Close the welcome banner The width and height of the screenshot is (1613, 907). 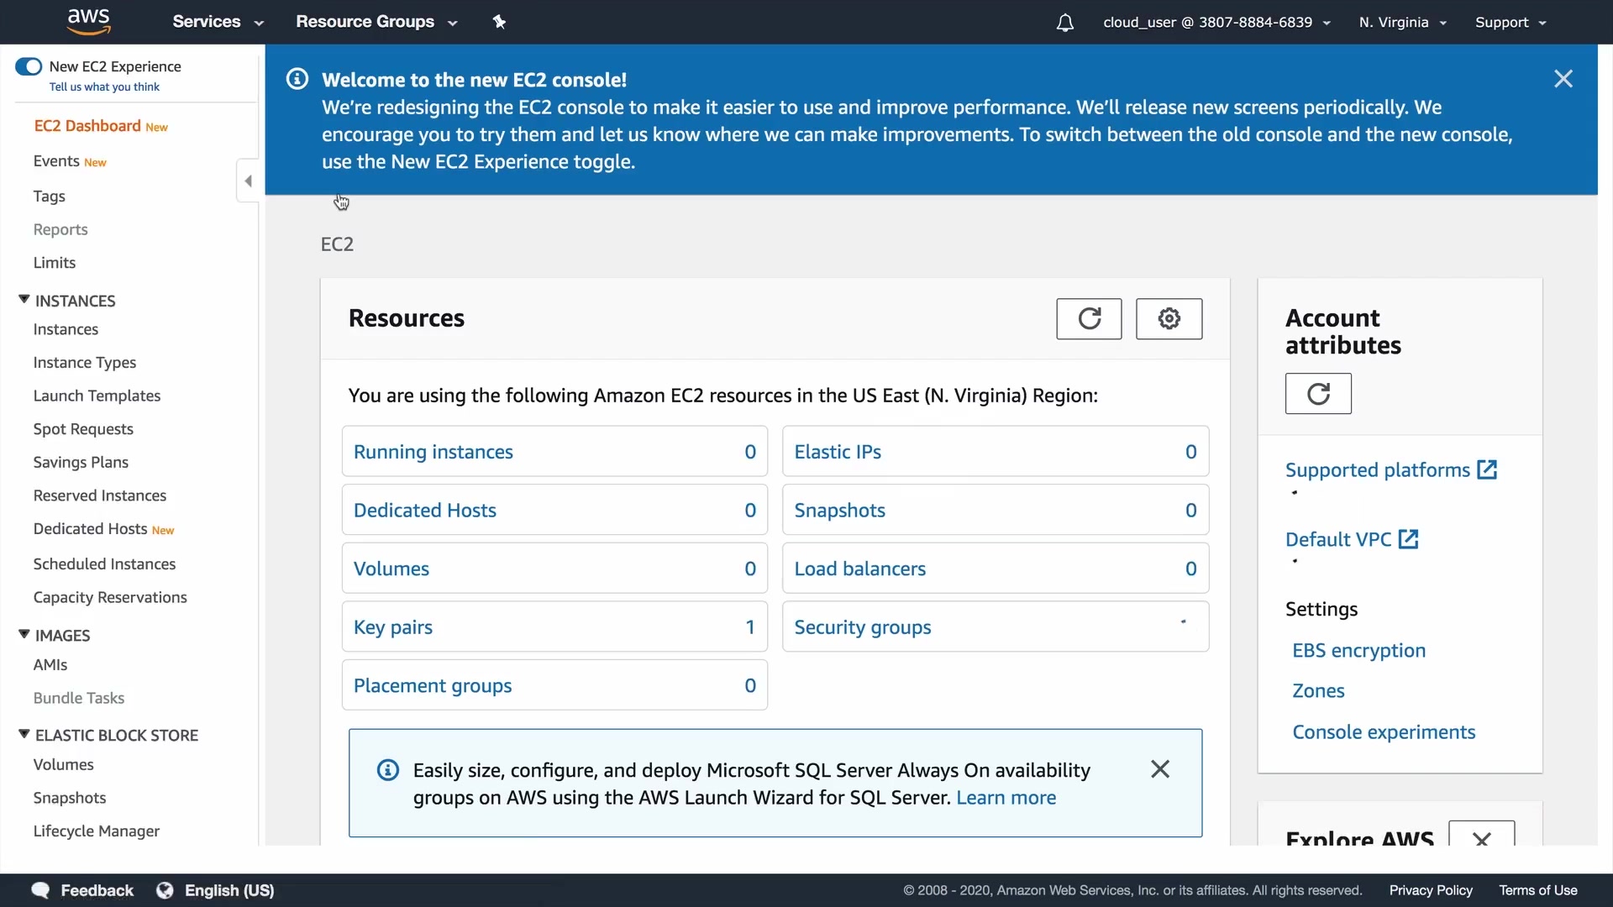pyautogui.click(x=1563, y=79)
